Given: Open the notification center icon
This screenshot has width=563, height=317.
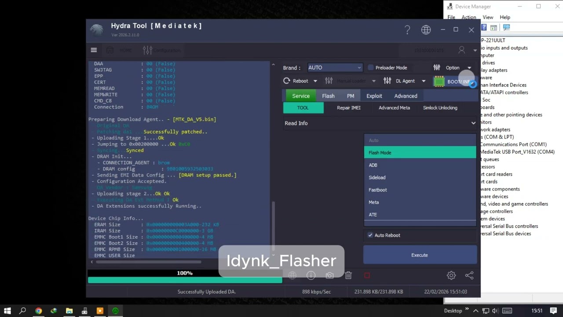Looking at the screenshot, I should click(554, 311).
